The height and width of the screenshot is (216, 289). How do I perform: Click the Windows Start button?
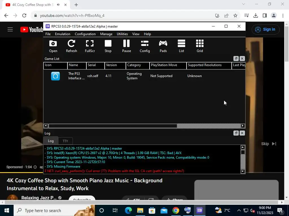coord(7,210)
